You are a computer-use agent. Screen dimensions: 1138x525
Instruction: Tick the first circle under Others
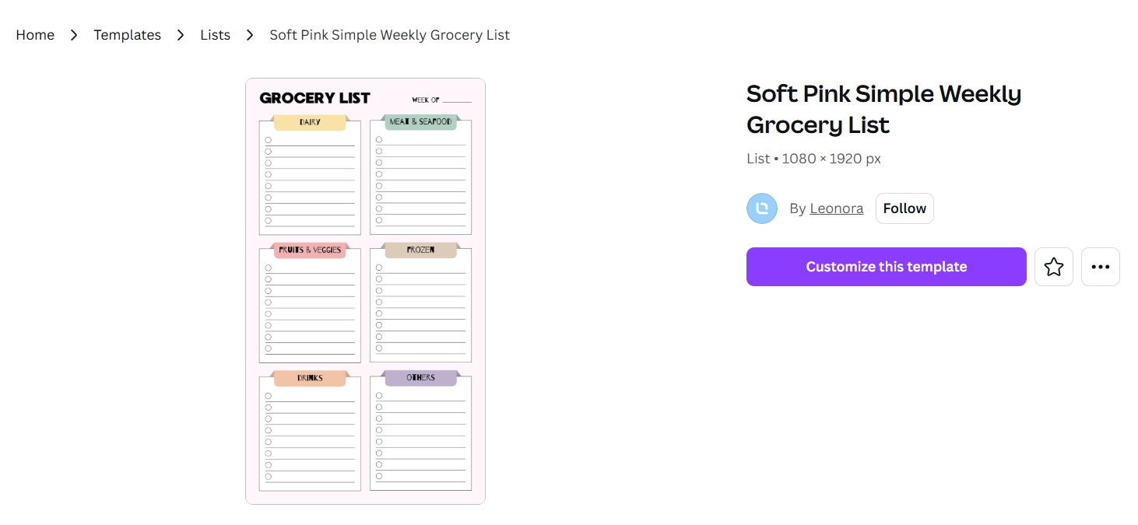[379, 396]
